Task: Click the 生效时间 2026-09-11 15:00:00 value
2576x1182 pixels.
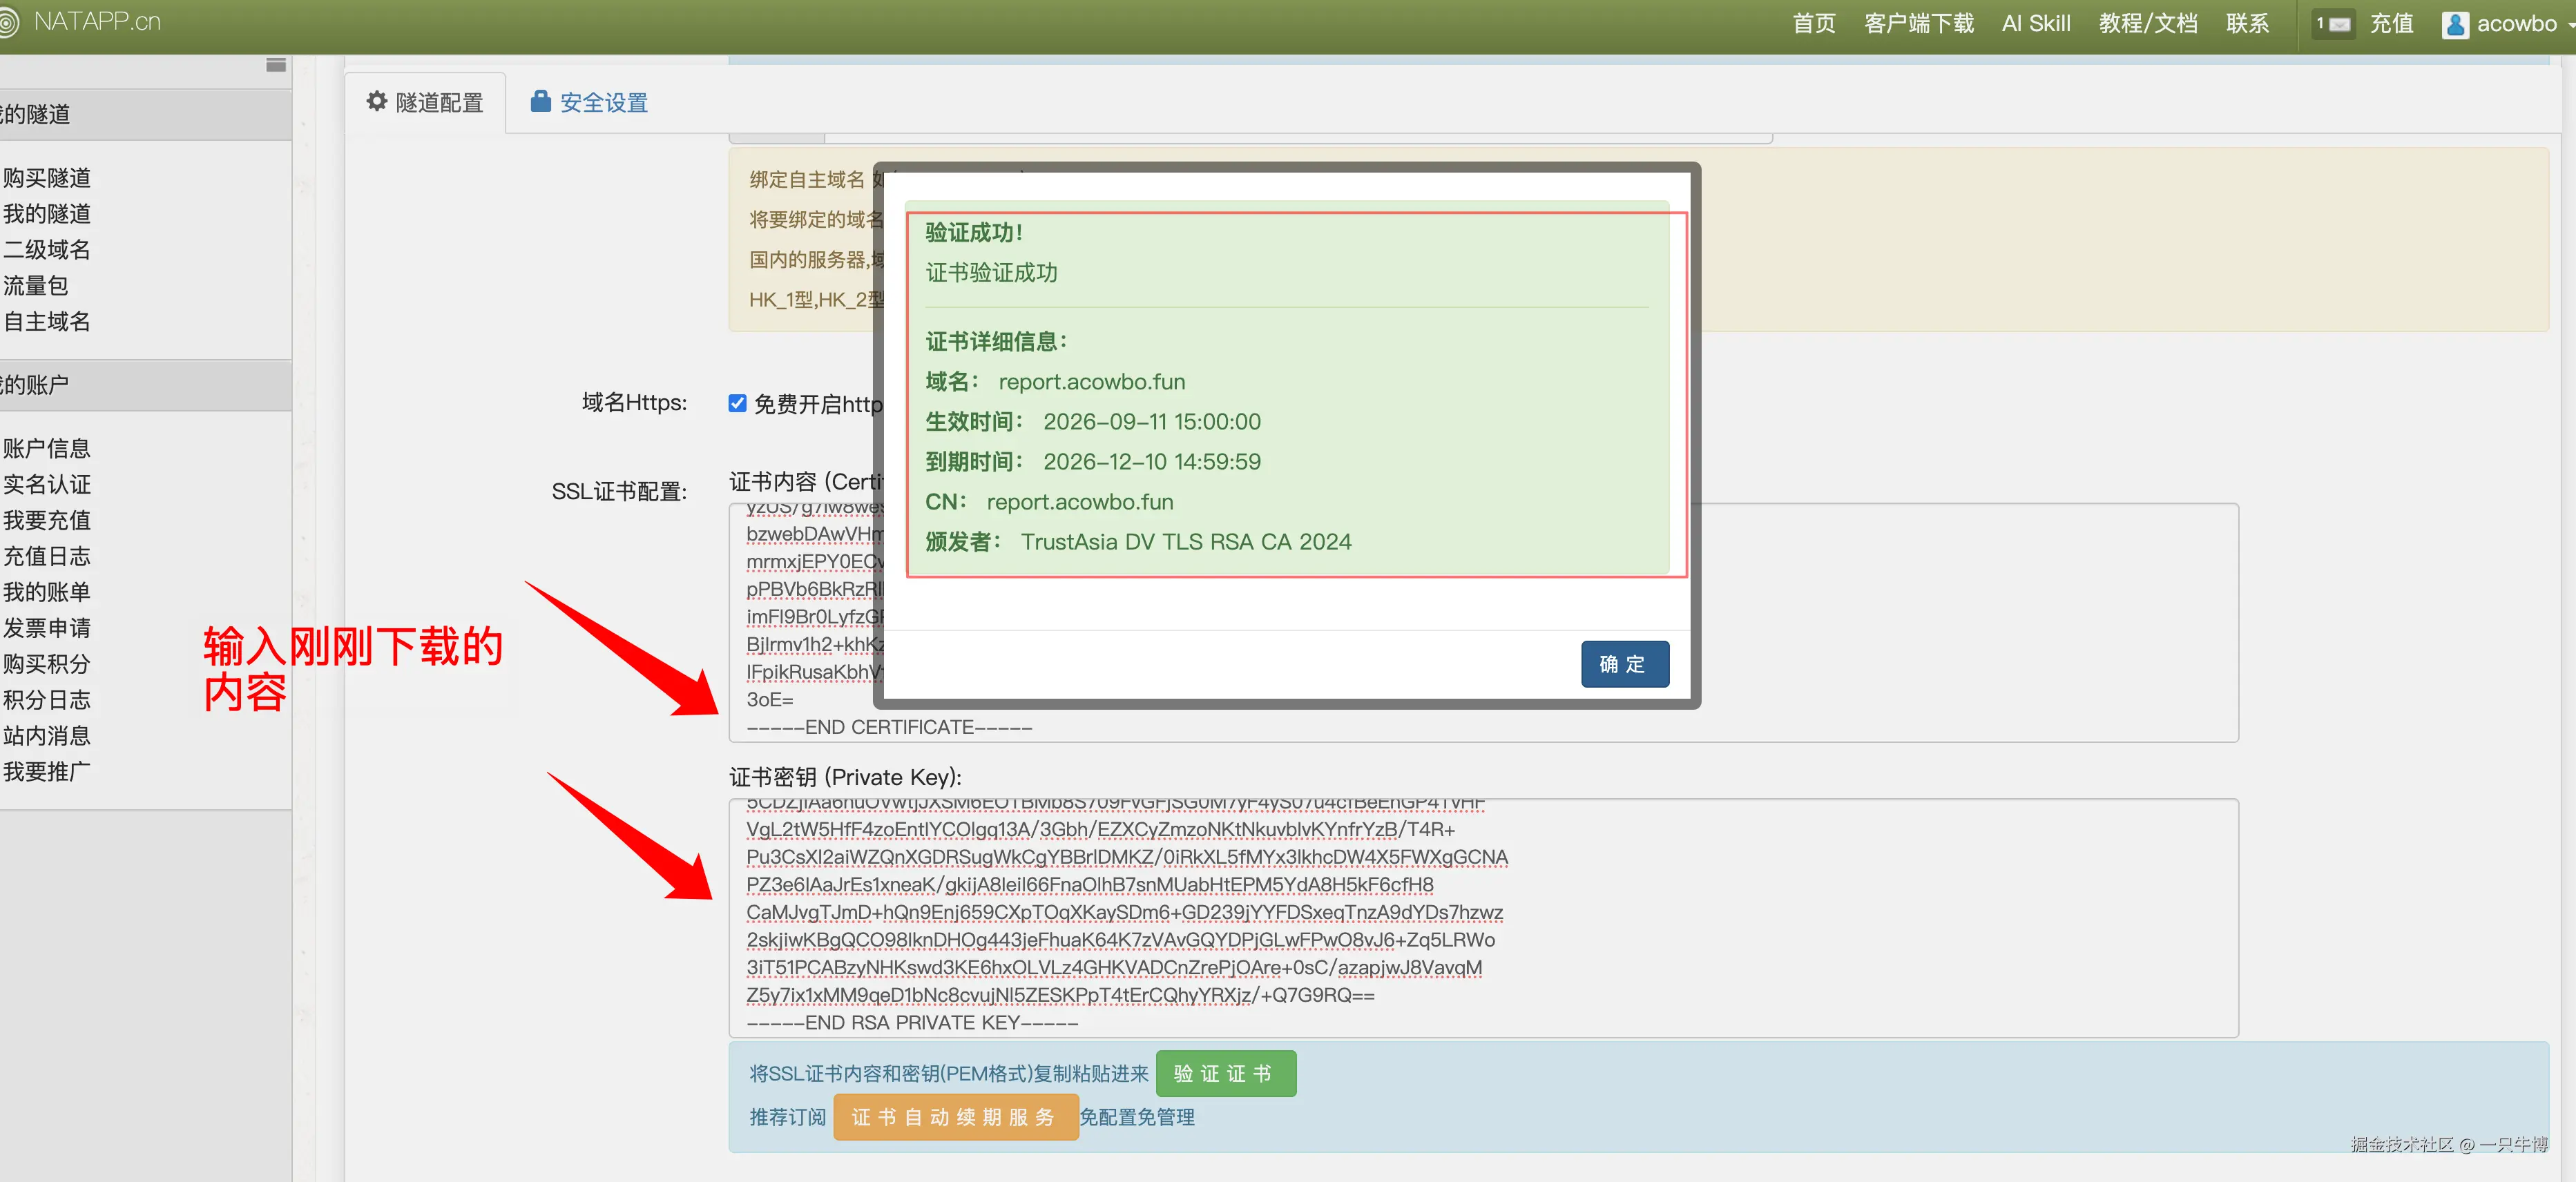Action: (1151, 422)
